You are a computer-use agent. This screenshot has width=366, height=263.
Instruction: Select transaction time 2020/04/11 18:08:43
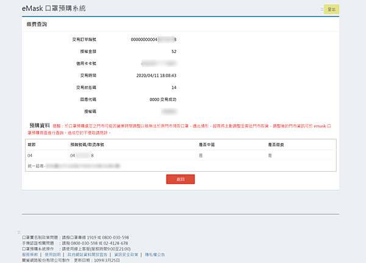point(156,75)
